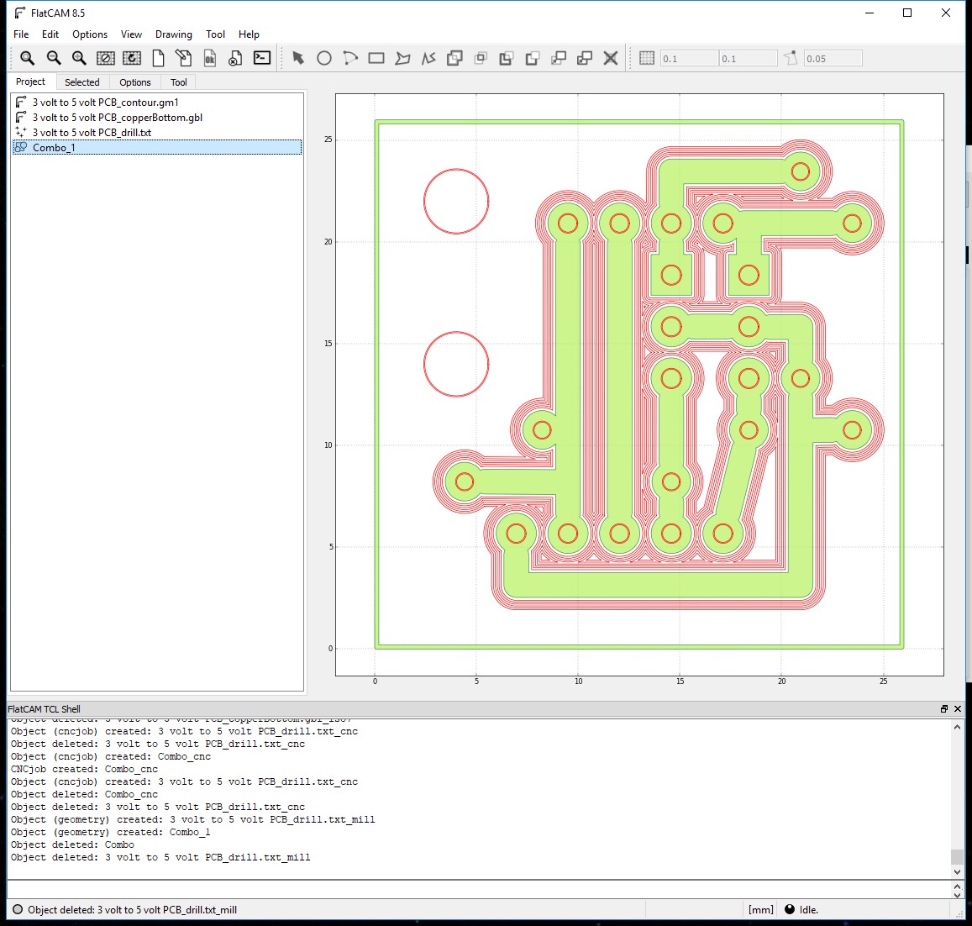Click the shell log scrollbar down arrow
This screenshot has width=972, height=926.
pyautogui.click(x=957, y=872)
